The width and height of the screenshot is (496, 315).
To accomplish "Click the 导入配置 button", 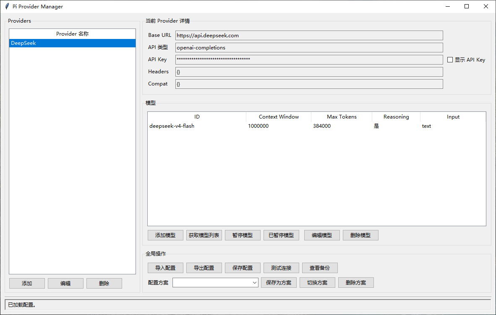I will [x=165, y=268].
